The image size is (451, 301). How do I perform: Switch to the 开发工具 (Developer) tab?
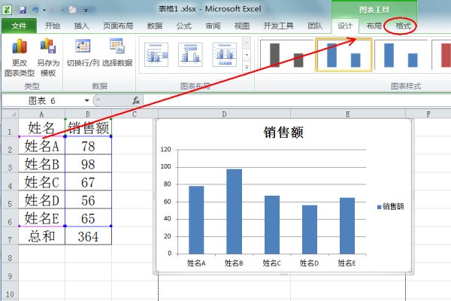[278, 26]
